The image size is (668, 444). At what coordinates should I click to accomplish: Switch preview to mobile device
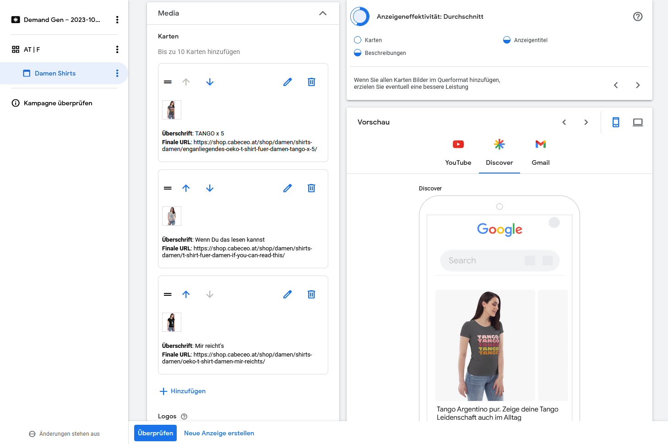tap(616, 122)
